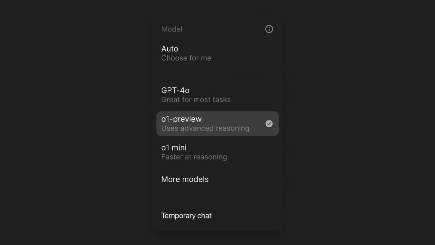Click the 'Faster at reasoning' description
The image size is (435, 245).
(x=194, y=157)
